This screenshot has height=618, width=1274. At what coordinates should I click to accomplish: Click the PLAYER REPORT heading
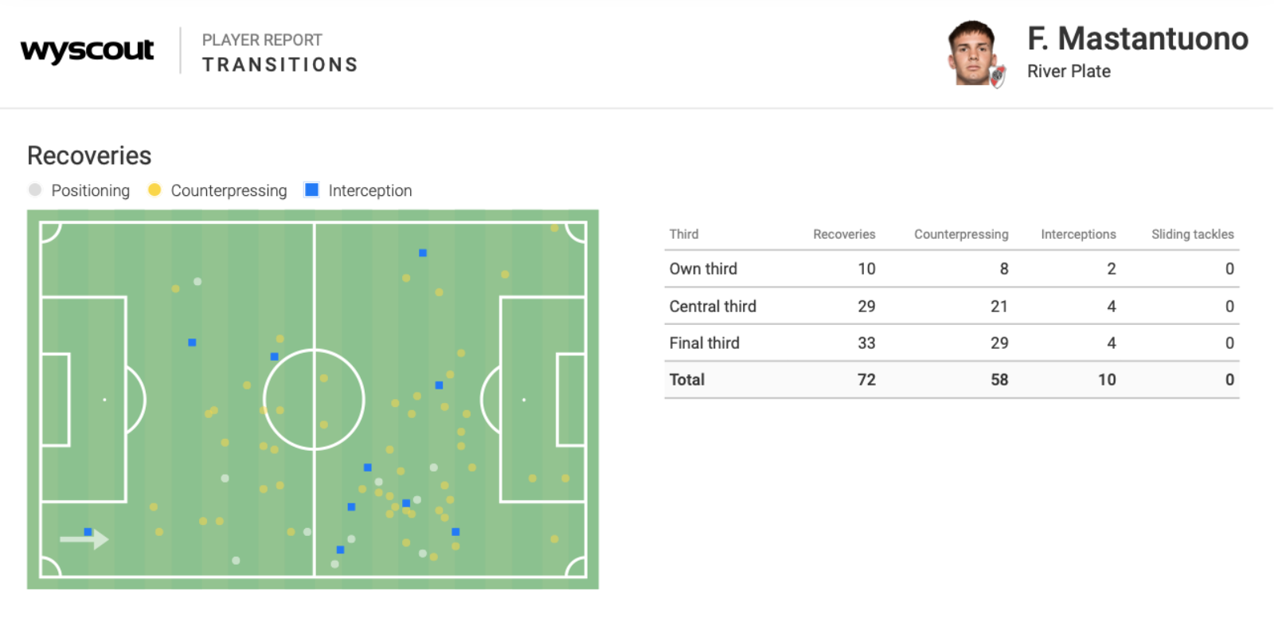click(x=262, y=40)
